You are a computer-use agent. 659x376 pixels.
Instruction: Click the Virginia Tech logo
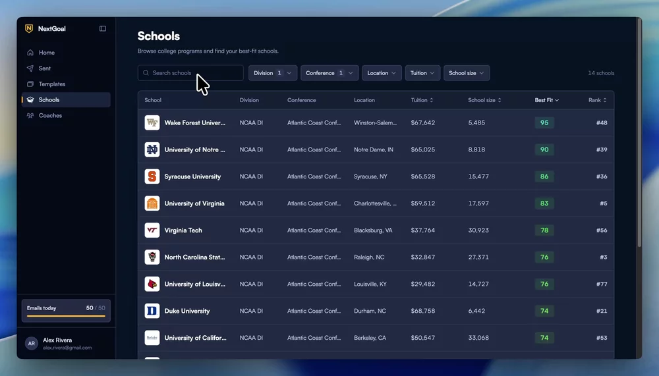point(152,230)
